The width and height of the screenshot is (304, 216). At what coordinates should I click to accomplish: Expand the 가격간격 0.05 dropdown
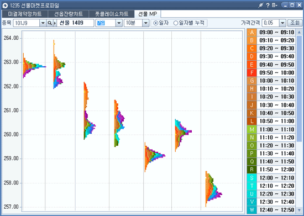pyautogui.click(x=282, y=23)
